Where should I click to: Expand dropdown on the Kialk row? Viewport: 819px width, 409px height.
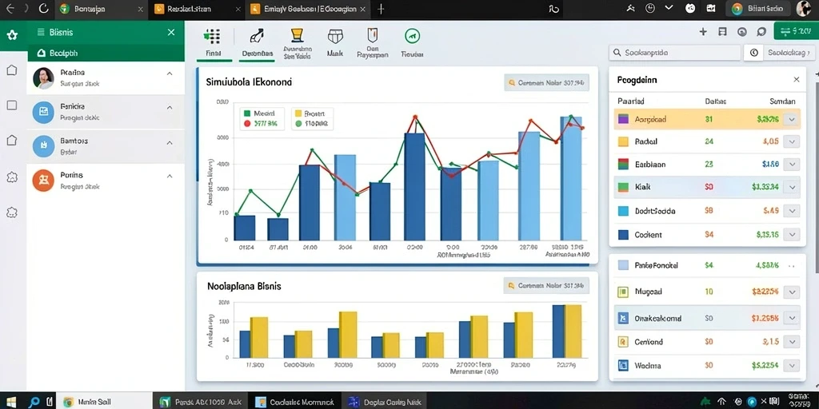click(x=791, y=187)
